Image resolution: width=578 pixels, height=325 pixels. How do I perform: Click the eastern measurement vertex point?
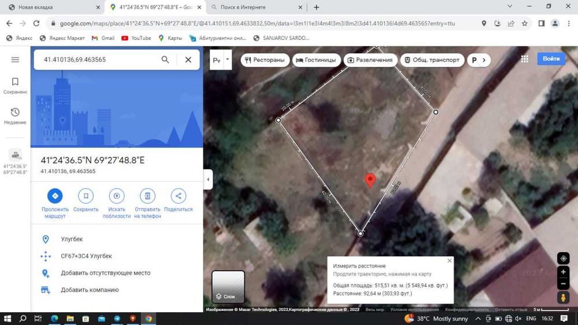(x=436, y=112)
